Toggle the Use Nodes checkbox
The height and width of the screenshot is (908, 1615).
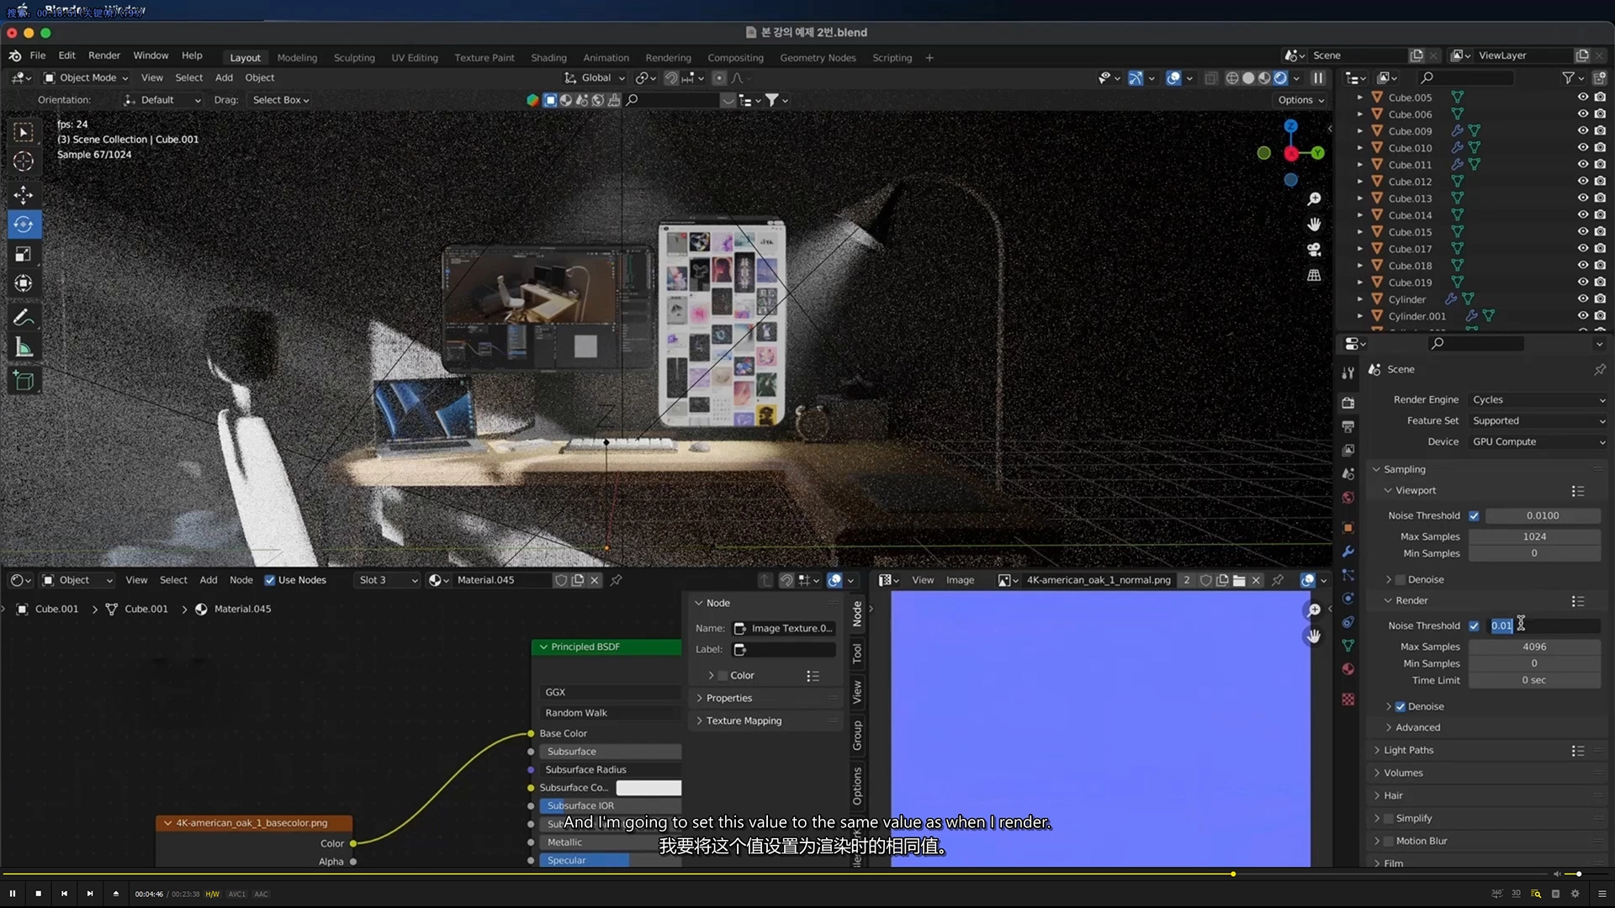pos(270,580)
